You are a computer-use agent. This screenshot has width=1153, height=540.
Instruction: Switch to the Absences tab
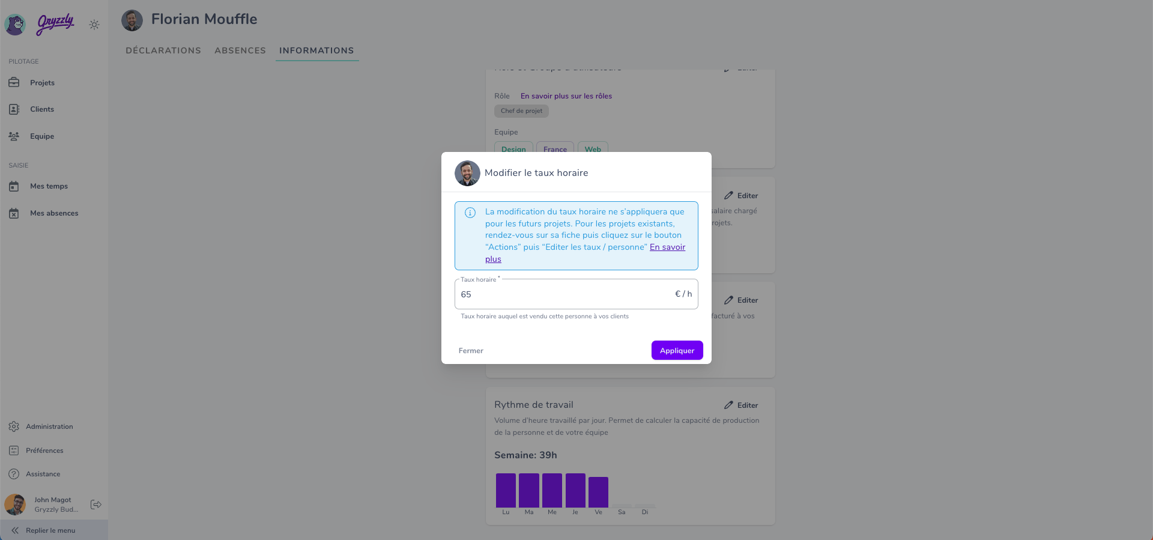[240, 50]
